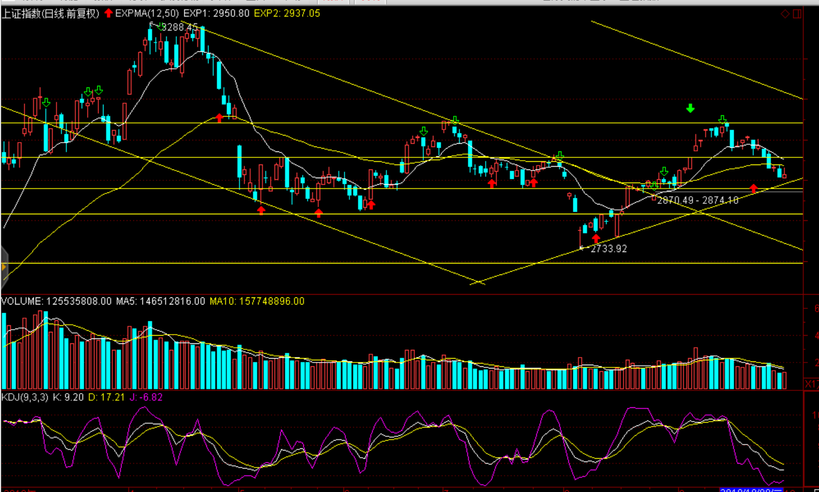Click the EXP1: 2950.80 value
819x492 pixels.
click(216, 13)
